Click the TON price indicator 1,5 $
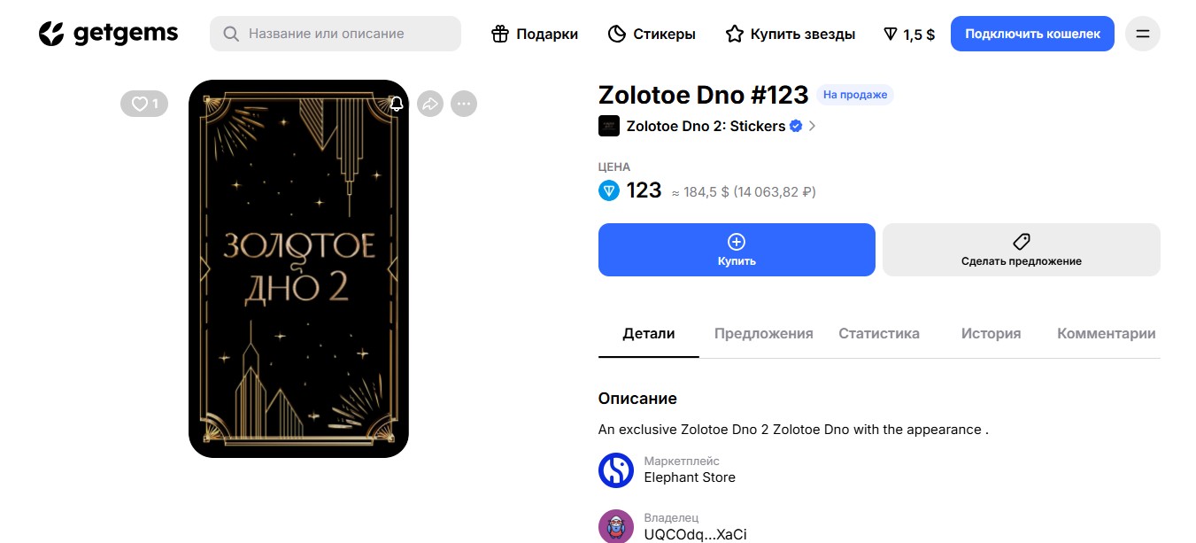1196x543 pixels. [909, 35]
